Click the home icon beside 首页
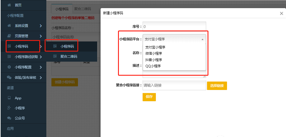Viewport: 286px width, 137px height. click(9, 5)
